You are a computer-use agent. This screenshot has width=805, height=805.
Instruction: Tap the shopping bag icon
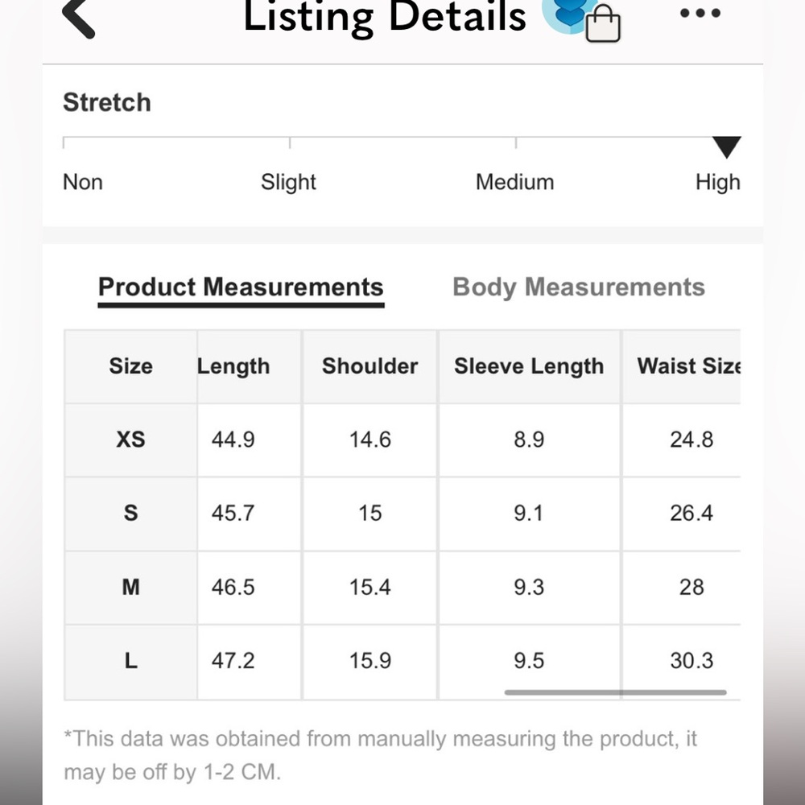pos(603,24)
